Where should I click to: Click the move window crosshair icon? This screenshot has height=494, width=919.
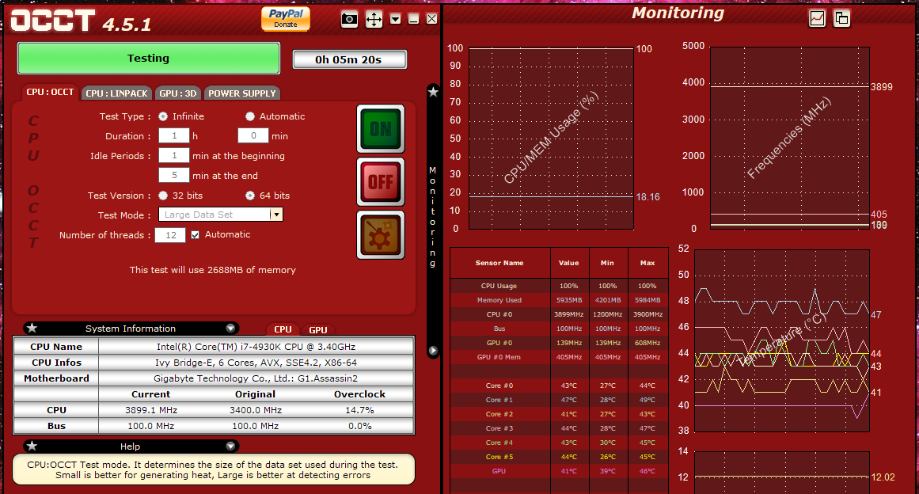[x=374, y=19]
